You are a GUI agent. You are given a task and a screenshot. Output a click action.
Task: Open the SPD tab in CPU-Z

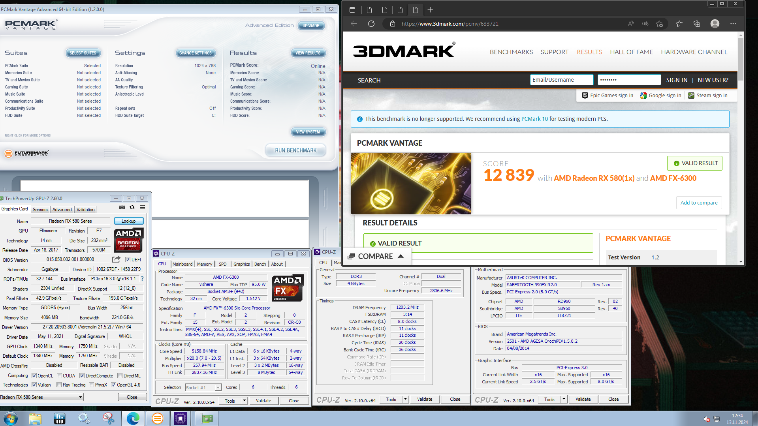click(x=223, y=264)
